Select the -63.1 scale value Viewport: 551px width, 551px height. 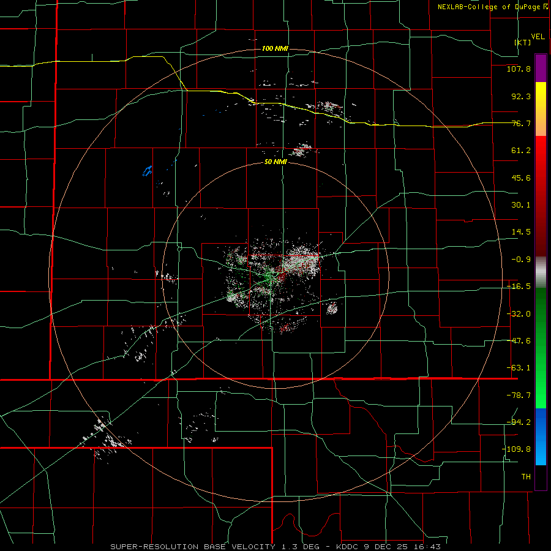(x=519, y=368)
